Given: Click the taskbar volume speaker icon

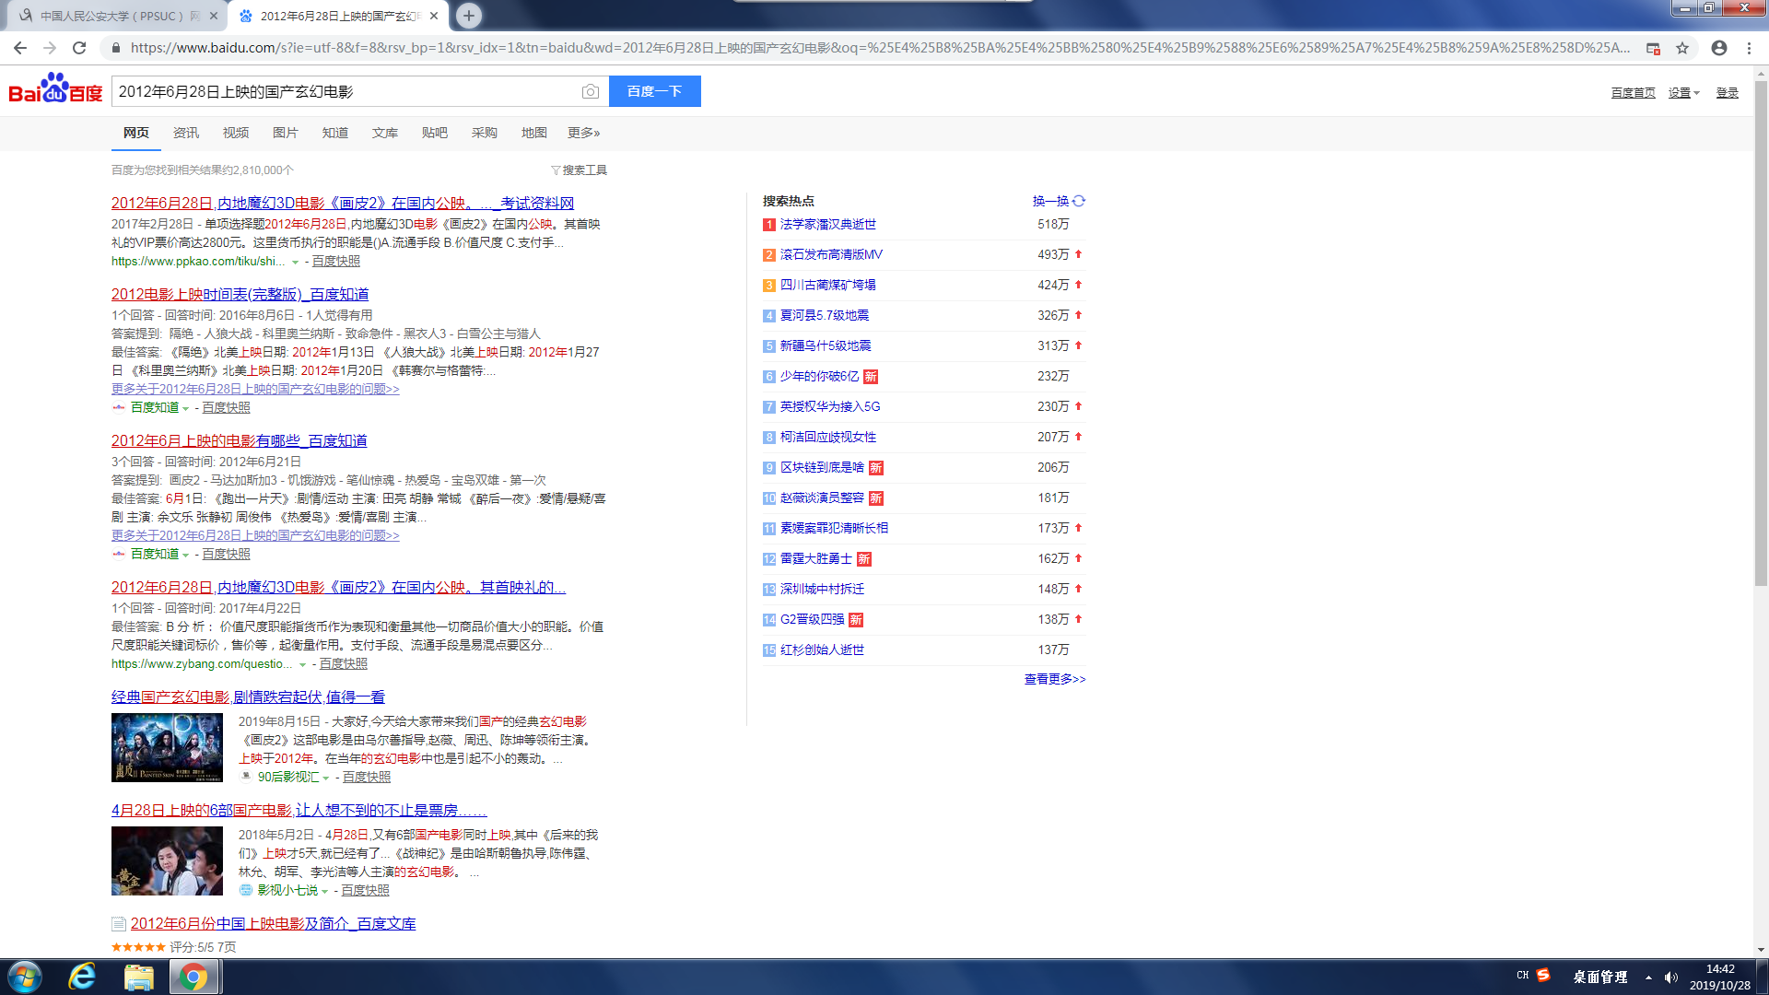Looking at the screenshot, I should pos(1670,977).
